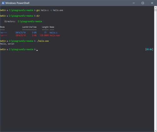
Task: Click the scrollbar up arrow
Action: pyautogui.click(x=155, y=7)
